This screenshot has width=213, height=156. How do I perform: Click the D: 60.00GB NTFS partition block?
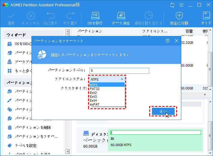tap(155, 140)
